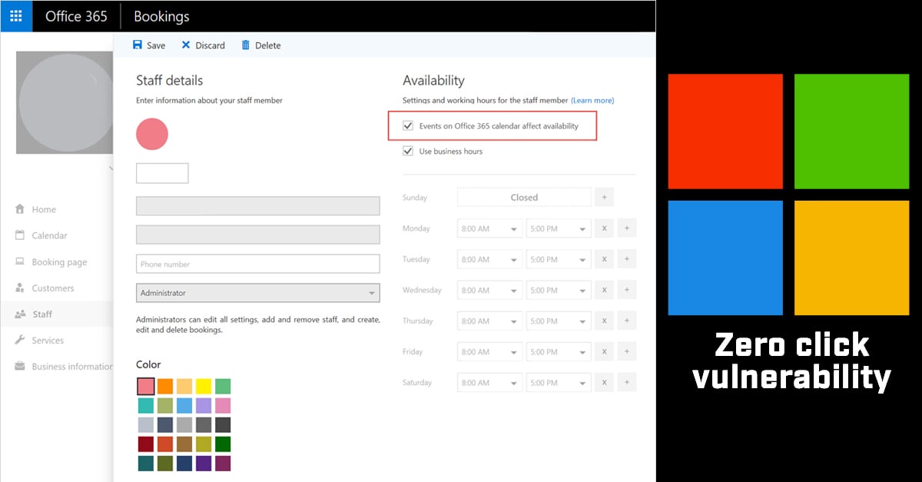
Task: Click the Services wrench icon
Action: pos(20,341)
